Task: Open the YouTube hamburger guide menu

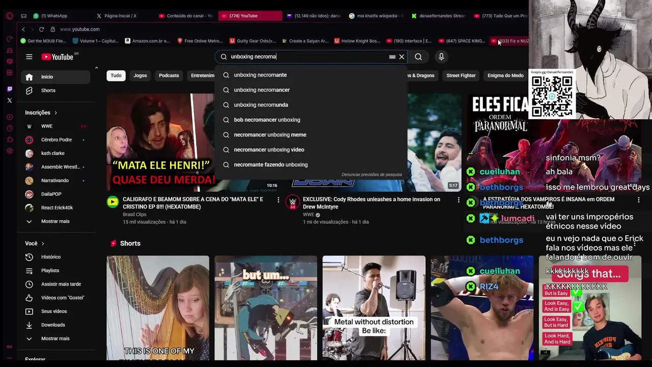Action: pyautogui.click(x=29, y=57)
